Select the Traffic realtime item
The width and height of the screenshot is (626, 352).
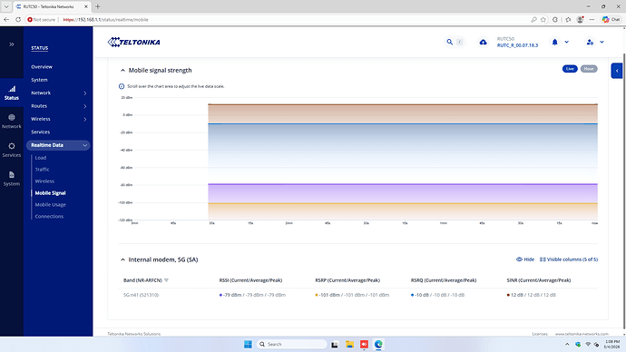pyautogui.click(x=42, y=170)
